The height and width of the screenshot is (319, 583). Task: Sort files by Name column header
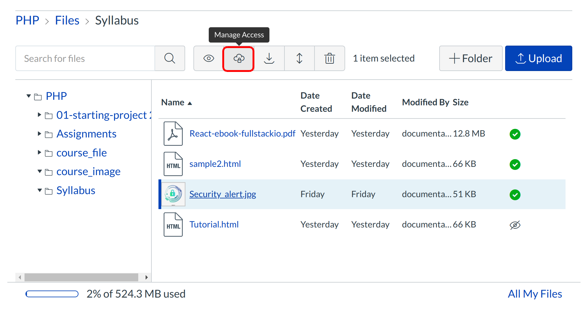click(173, 103)
